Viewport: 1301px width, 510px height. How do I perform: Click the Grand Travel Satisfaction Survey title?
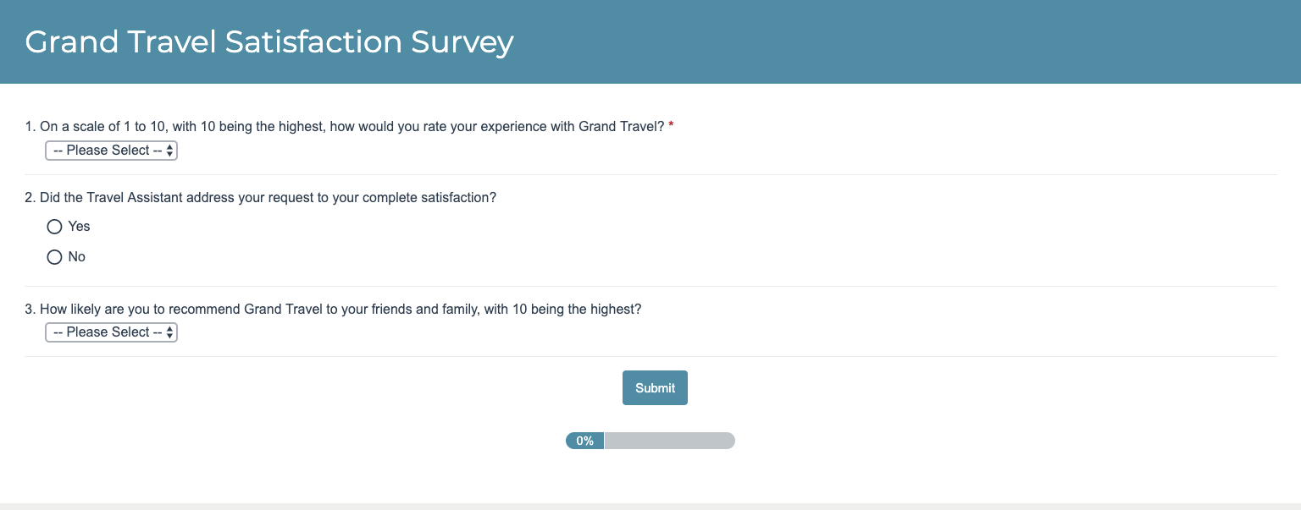(x=269, y=41)
